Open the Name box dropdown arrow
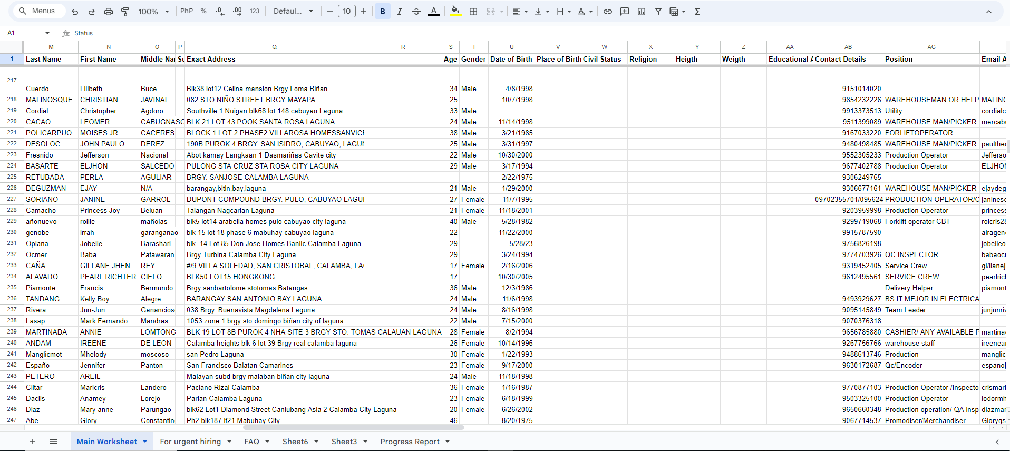The height and width of the screenshot is (451, 1010). pos(47,33)
